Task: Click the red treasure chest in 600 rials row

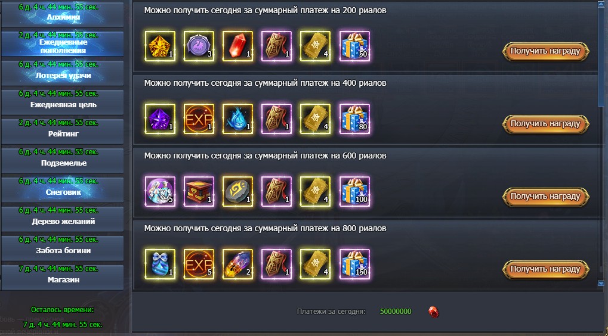Action: (199, 192)
